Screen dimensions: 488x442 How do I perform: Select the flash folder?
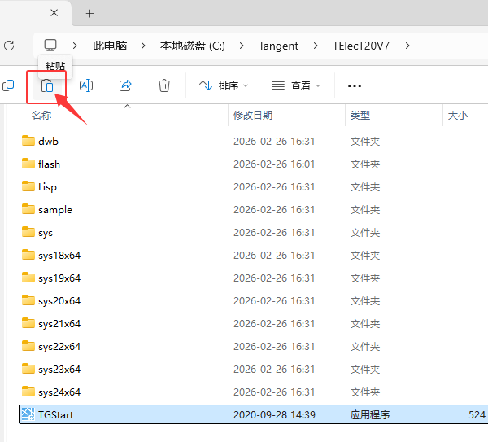tap(49, 164)
